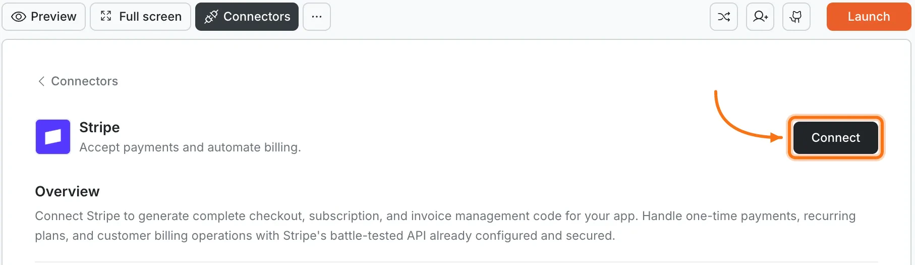Switch to Full screen mode
The image size is (915, 265).
(141, 17)
